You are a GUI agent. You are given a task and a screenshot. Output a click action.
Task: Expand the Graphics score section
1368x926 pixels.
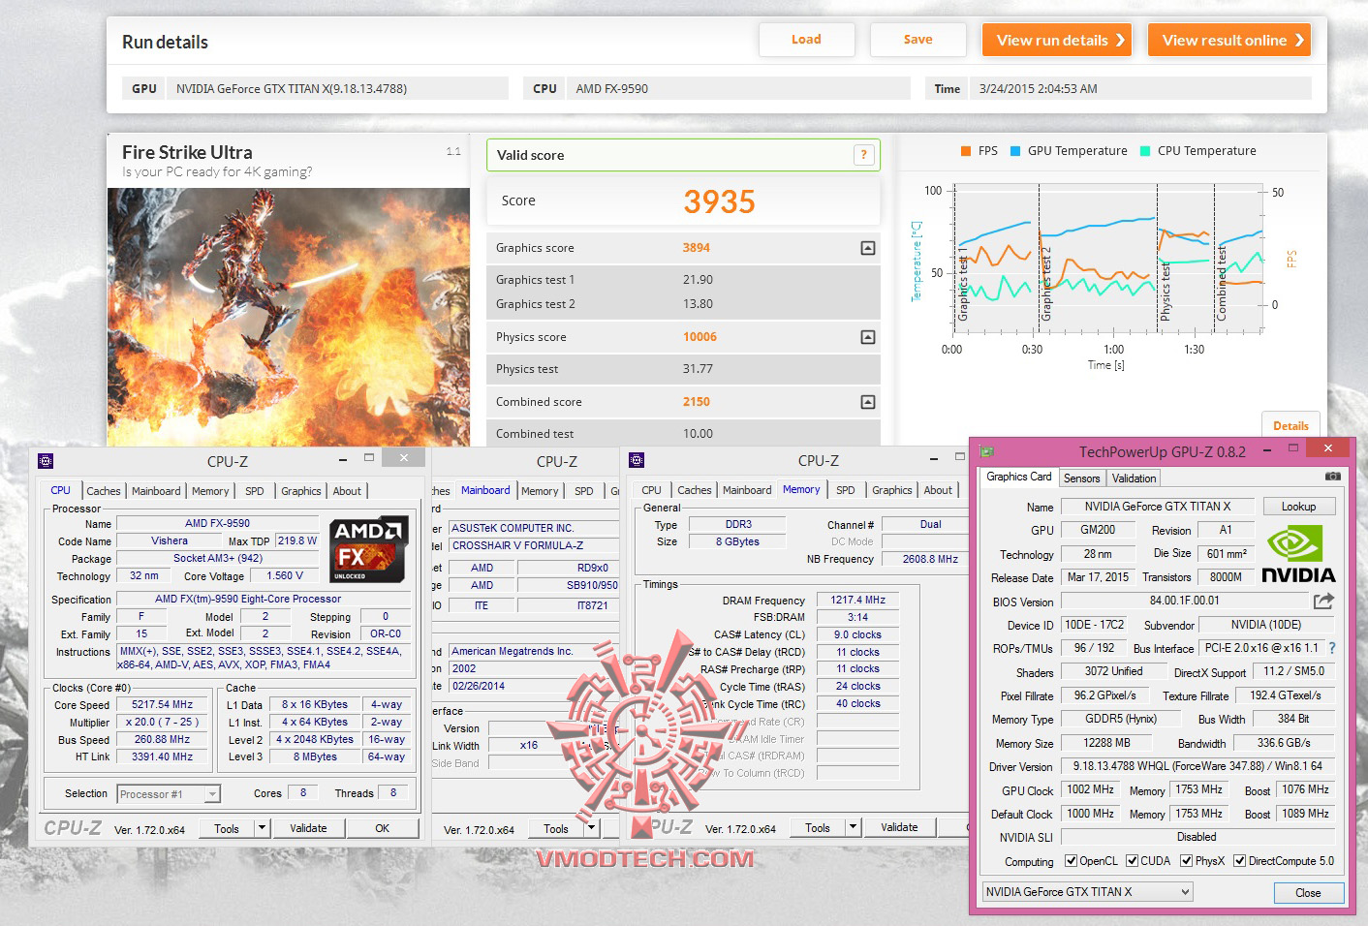pos(868,248)
